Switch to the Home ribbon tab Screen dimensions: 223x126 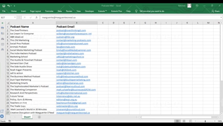[14, 11]
